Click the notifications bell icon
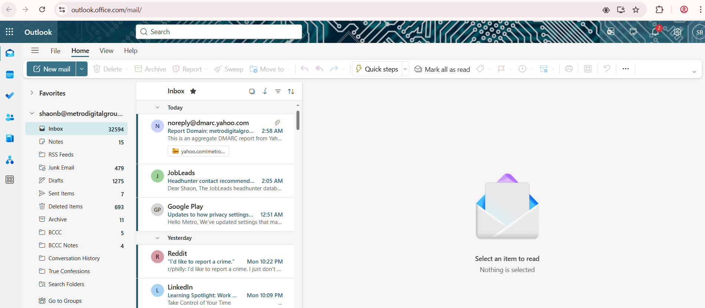Screen dimensions: 705x308 point(655,32)
